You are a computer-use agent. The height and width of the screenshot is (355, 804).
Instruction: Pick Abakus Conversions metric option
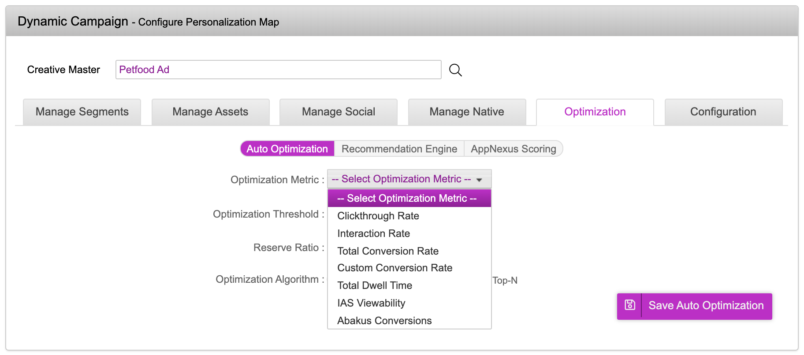tap(384, 321)
